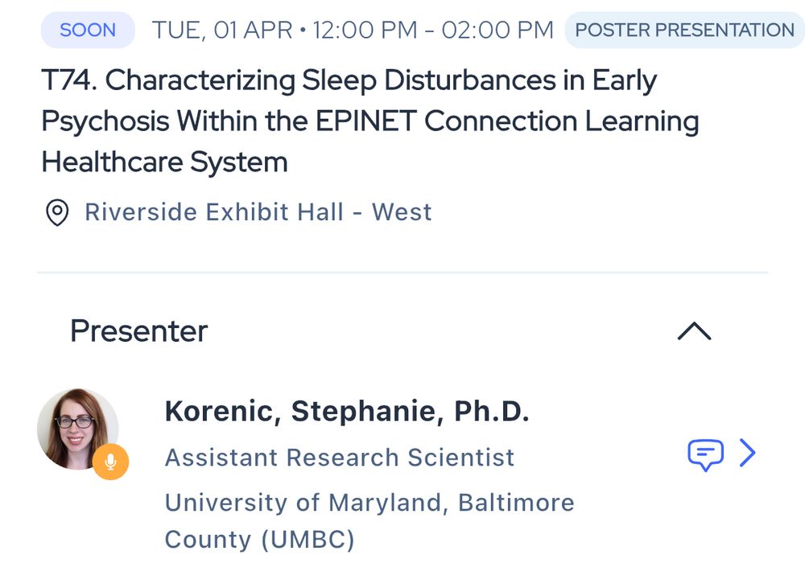Tap Healthcare System line of the title
Image resolution: width=805 pixels, height=571 pixels.
pos(164,162)
